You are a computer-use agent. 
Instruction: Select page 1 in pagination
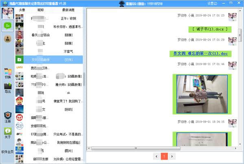(x=164, y=156)
